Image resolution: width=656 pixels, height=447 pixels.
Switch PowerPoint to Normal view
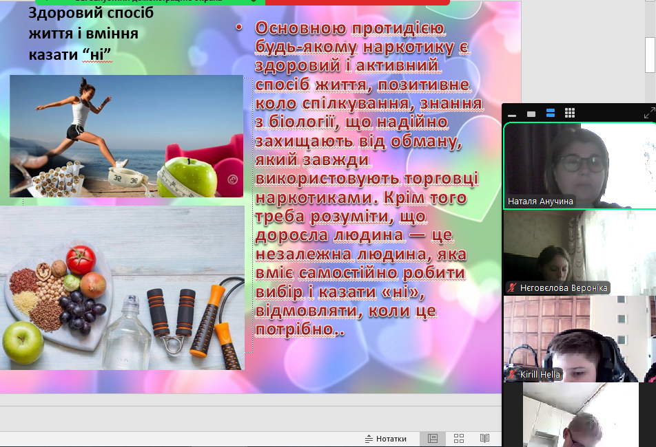[433, 438]
